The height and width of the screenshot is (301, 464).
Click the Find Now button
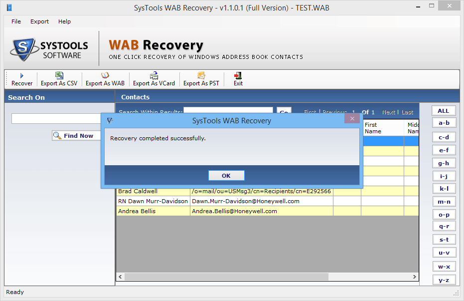coord(76,136)
